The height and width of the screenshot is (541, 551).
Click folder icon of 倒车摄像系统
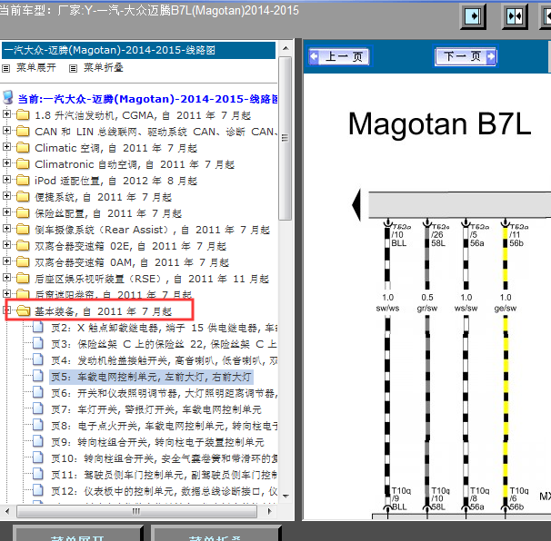point(24,229)
